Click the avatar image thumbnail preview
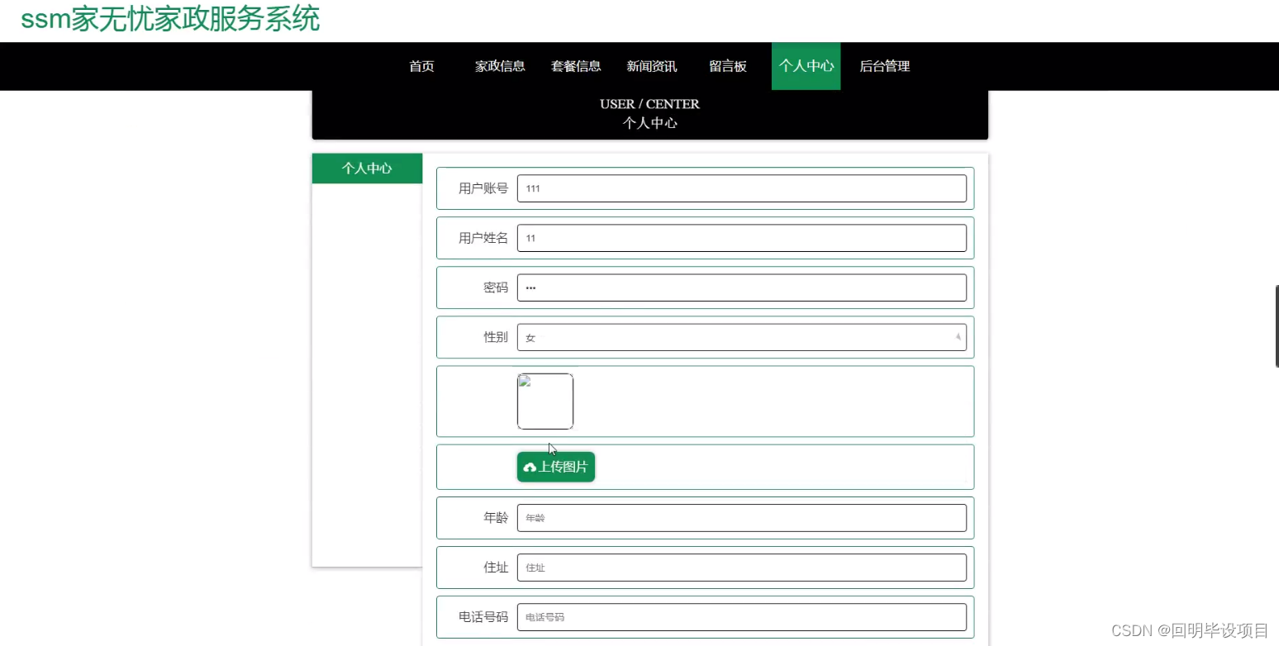This screenshot has height=646, width=1279. 544,401
